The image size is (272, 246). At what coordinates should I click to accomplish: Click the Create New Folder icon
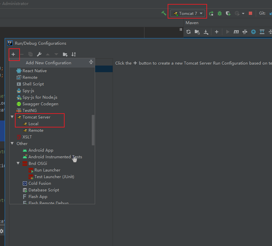[65, 54]
